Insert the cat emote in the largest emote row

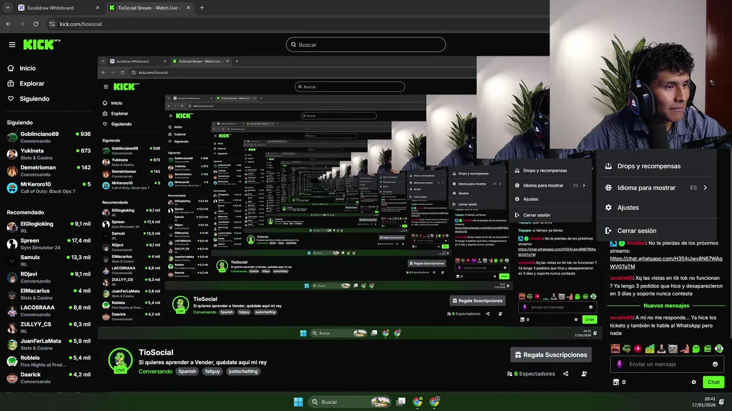(x=673, y=349)
